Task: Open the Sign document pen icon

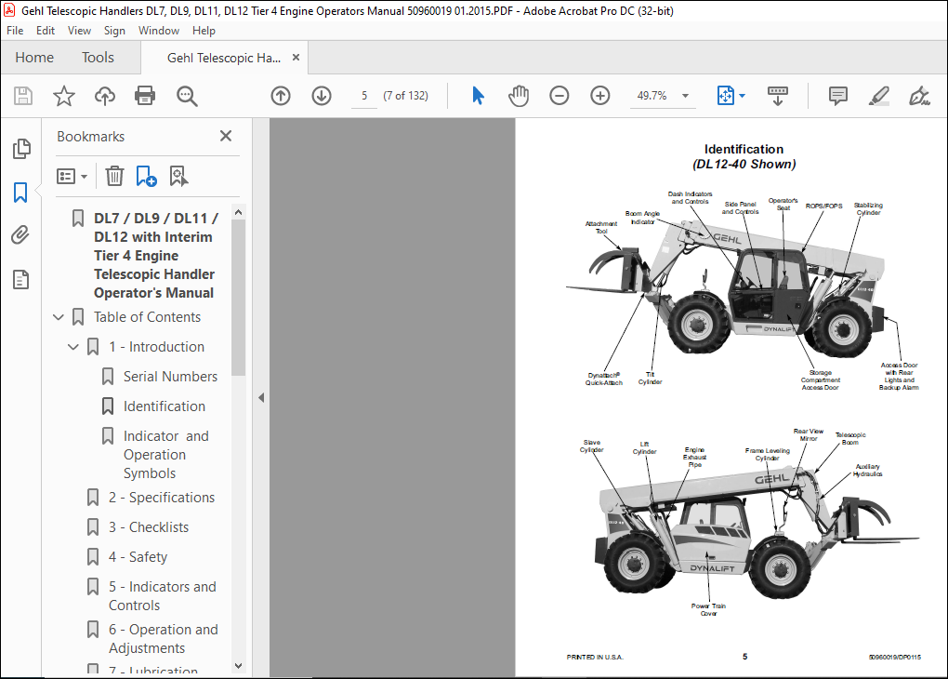Action: [x=919, y=96]
